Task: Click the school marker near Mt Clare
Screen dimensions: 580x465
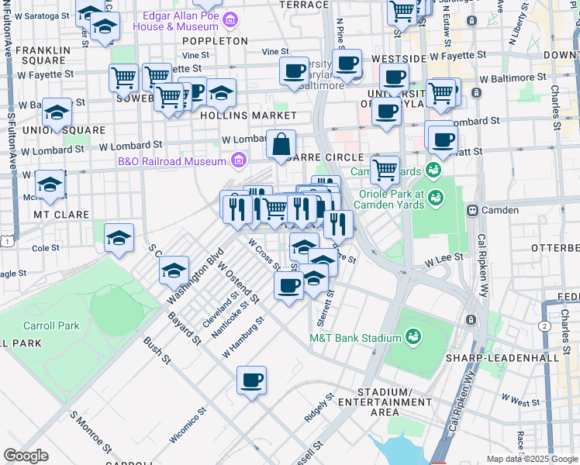Action: tap(50, 184)
